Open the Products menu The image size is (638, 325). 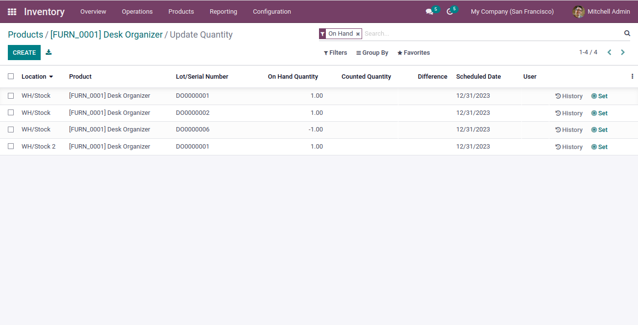181,12
